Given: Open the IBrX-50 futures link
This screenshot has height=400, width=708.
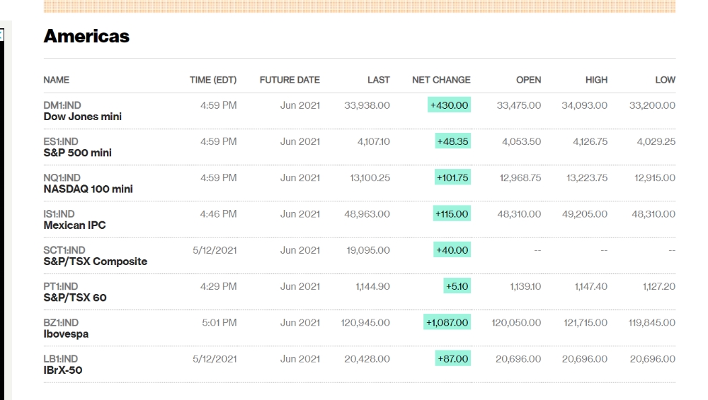Looking at the screenshot, I should 63,370.
